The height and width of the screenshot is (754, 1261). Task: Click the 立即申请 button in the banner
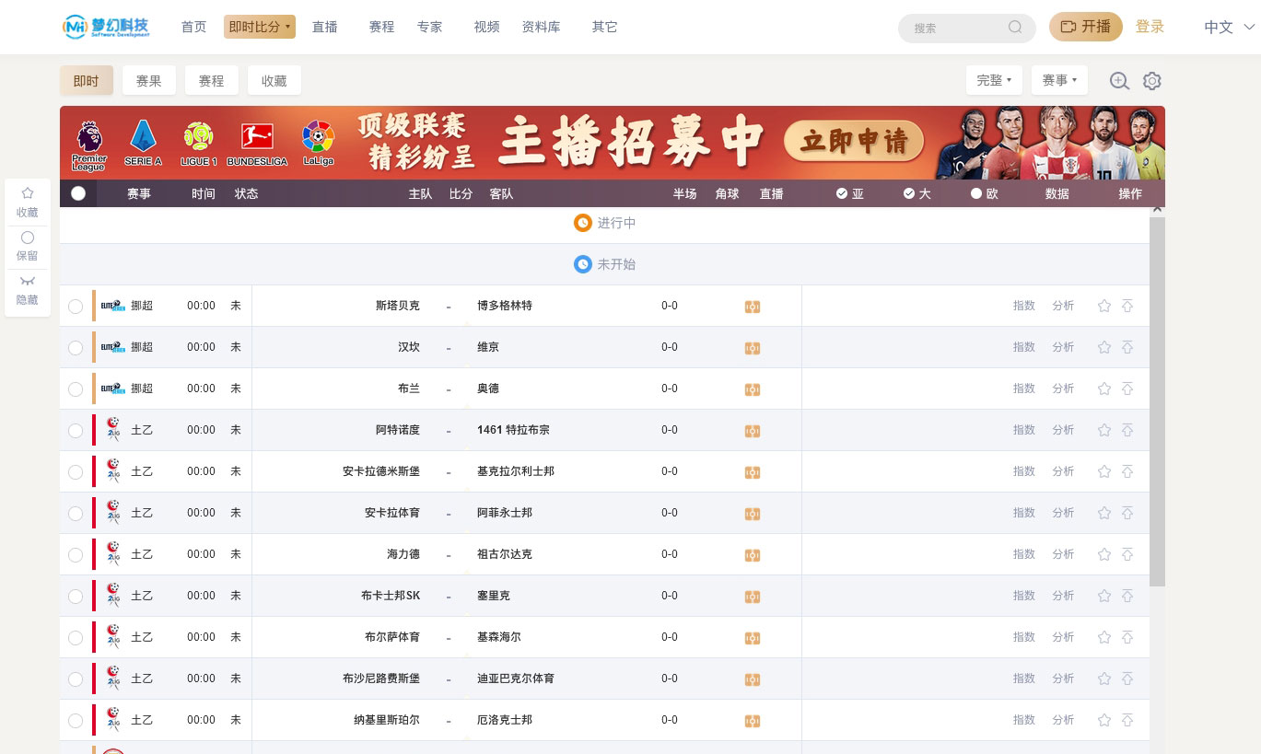point(852,143)
